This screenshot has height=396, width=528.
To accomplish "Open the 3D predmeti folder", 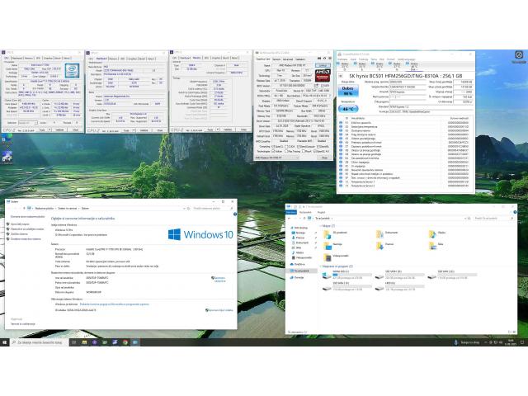I will coord(336,233).
